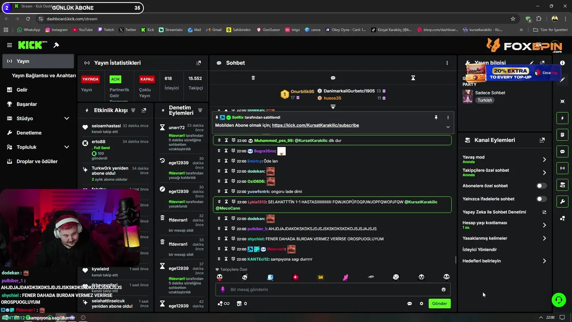Viewport: 572px width, 322px height.
Task: Open Hedefleri belirleyin settings
Action: [x=504, y=261]
